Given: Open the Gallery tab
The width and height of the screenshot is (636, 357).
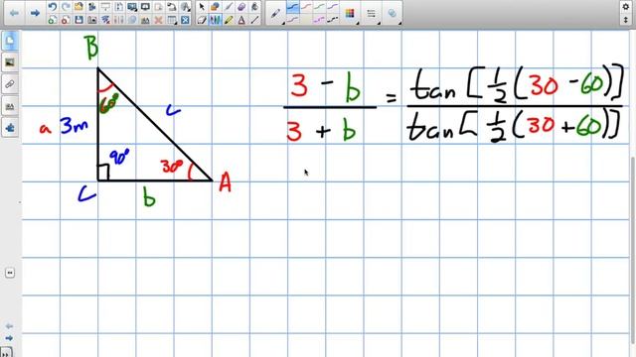Looking at the screenshot, I should coord(10,62).
